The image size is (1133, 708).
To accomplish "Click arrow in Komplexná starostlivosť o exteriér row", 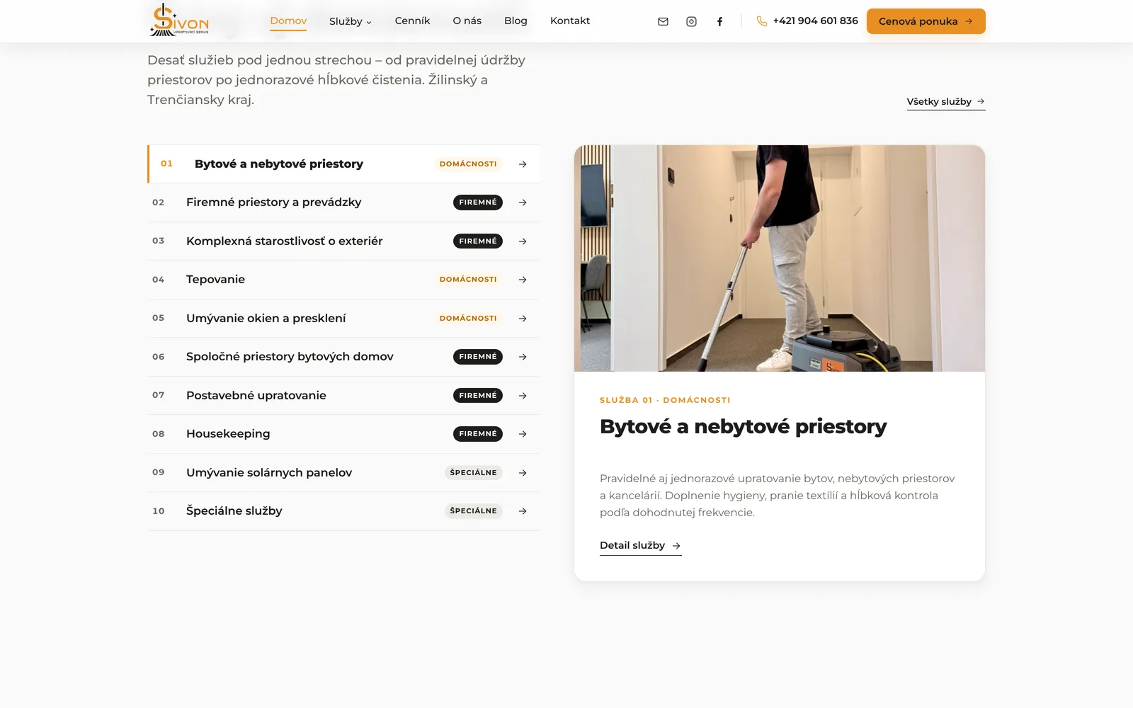I will [523, 241].
